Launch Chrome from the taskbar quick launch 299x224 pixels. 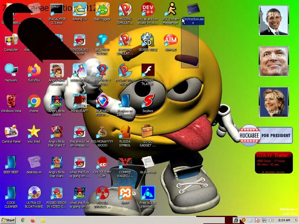[23, 220]
